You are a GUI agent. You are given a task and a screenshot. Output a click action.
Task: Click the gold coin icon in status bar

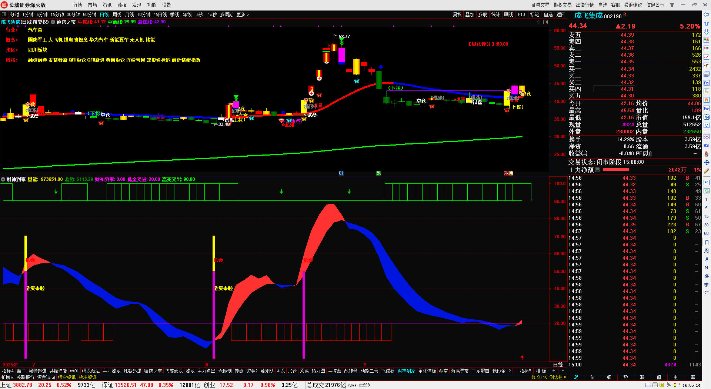click(662, 385)
